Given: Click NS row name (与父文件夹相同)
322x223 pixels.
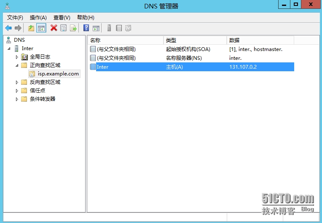Looking at the screenshot, I should (116, 58).
